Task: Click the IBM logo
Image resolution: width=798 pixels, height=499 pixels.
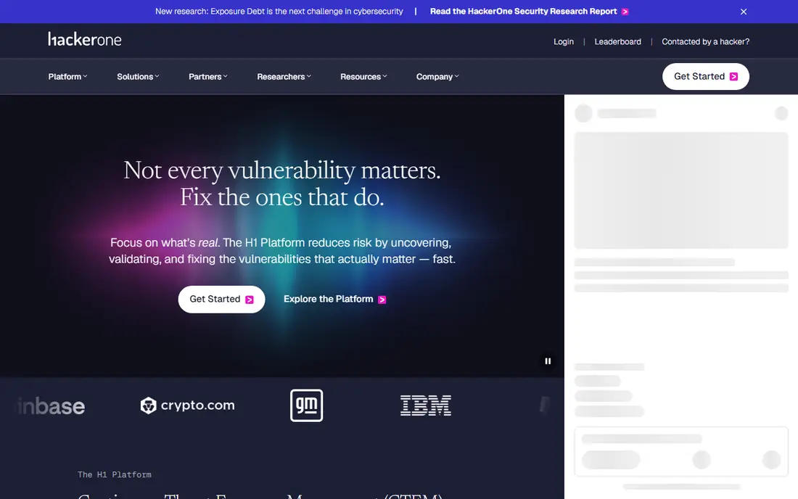Action: [425, 405]
